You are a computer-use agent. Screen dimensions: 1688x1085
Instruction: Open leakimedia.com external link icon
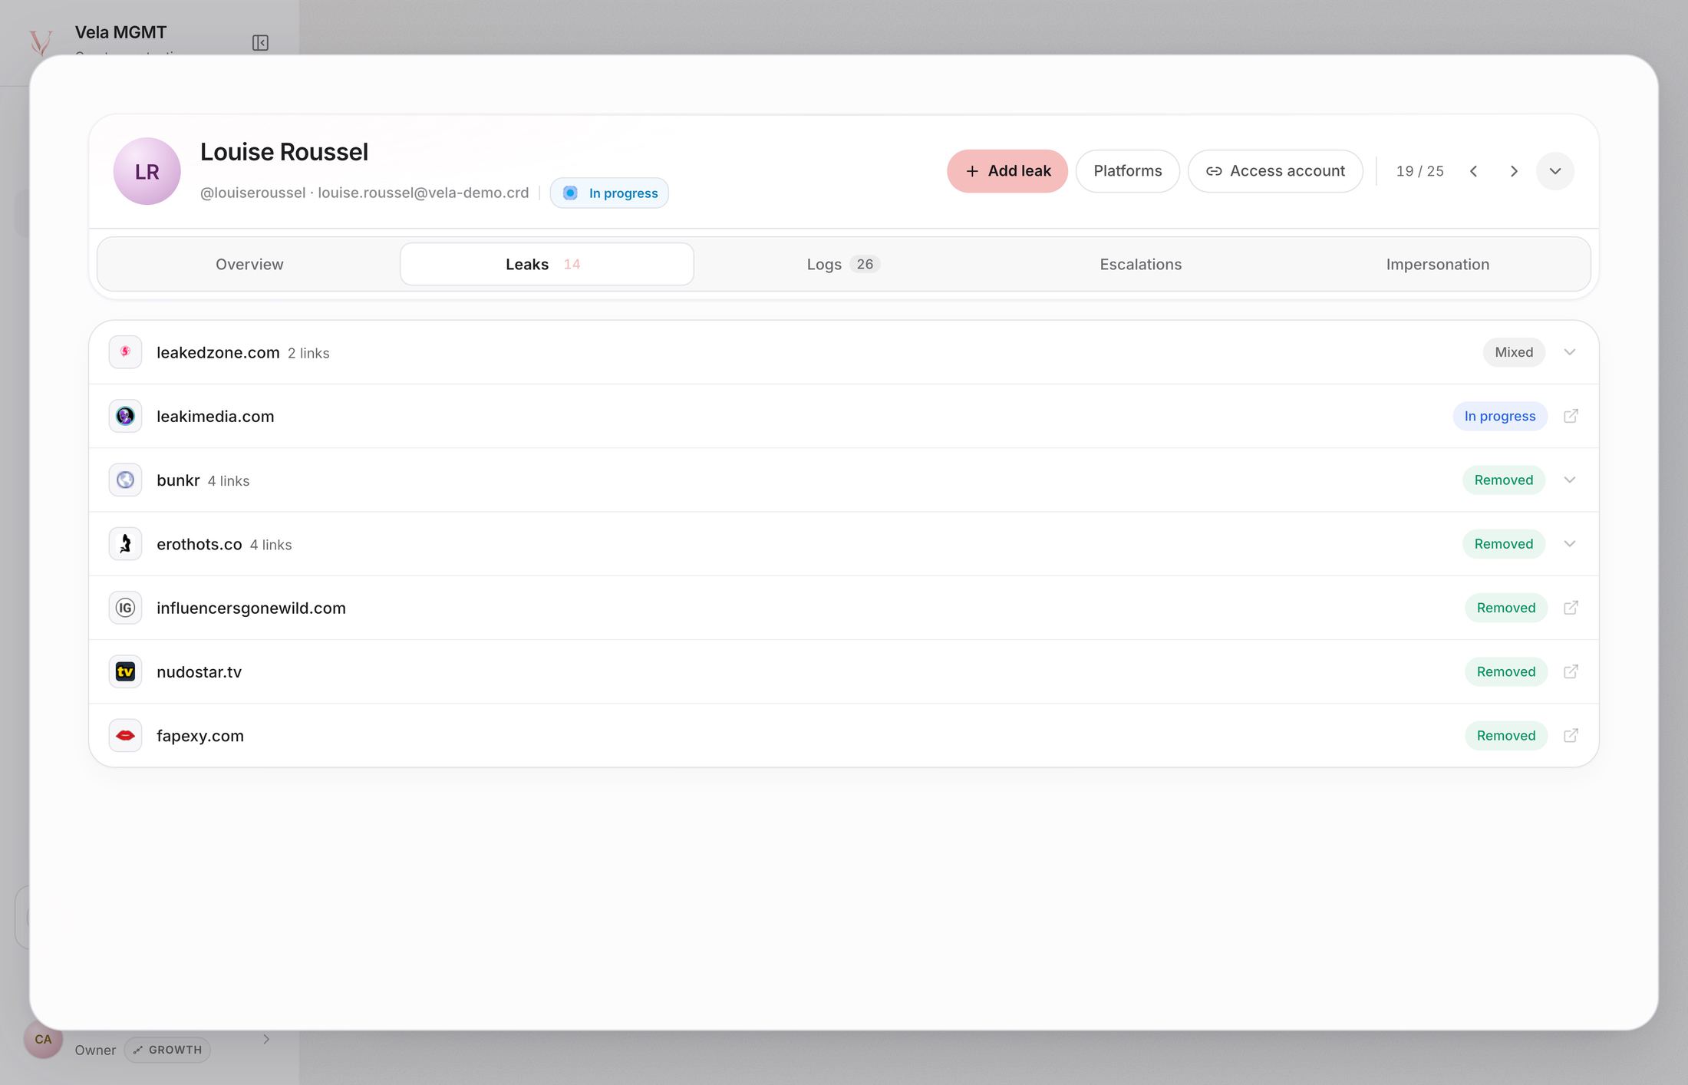(x=1571, y=416)
